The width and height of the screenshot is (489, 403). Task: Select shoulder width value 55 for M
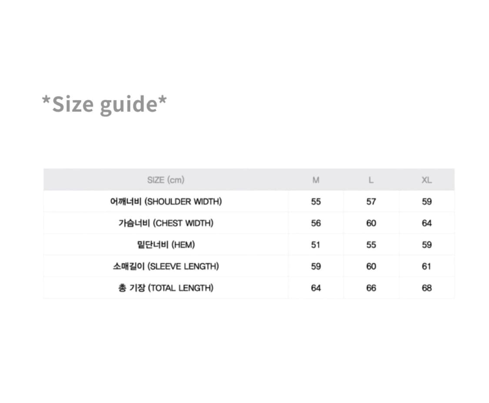tap(316, 202)
